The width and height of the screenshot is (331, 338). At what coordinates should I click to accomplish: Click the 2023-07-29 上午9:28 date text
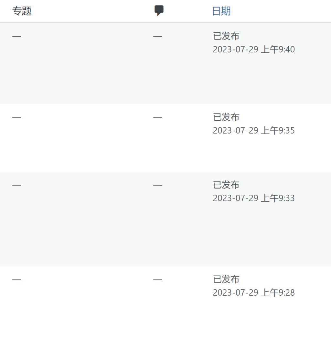pos(254,293)
